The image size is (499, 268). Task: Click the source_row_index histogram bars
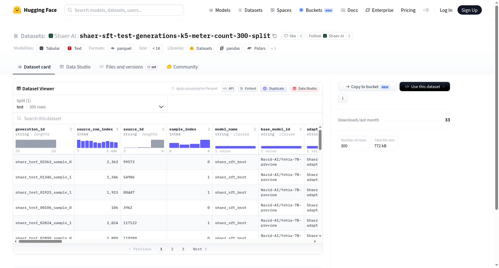[x=97, y=144]
